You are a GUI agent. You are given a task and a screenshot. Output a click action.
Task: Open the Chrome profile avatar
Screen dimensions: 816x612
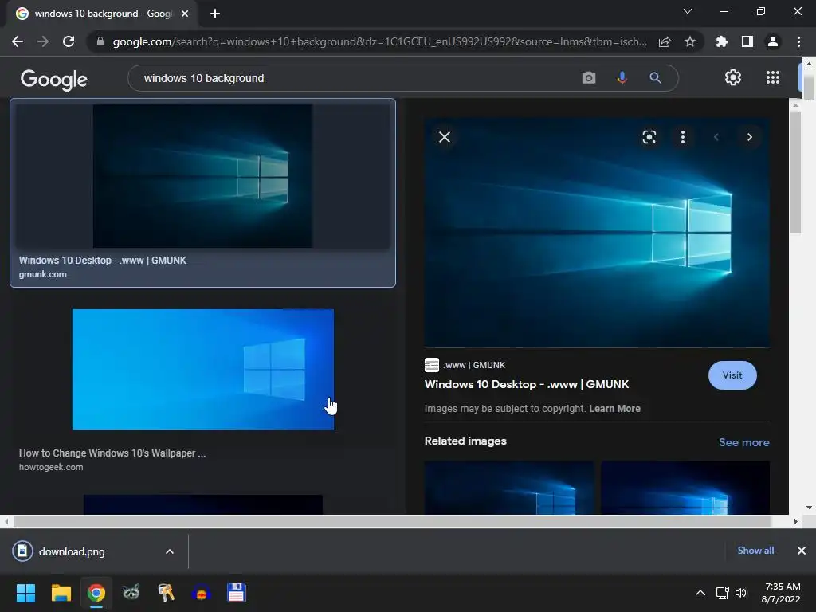pos(773,41)
